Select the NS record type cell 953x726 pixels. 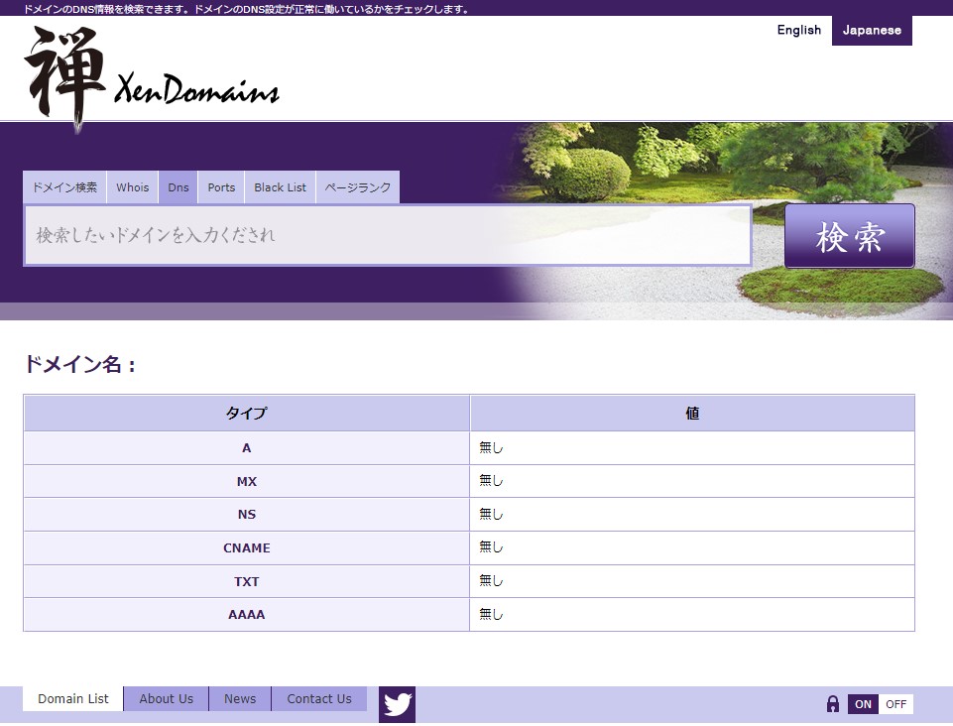246,515
